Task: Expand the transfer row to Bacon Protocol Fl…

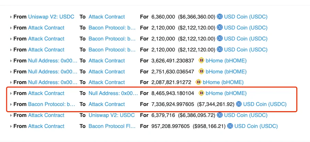Action: point(11,126)
